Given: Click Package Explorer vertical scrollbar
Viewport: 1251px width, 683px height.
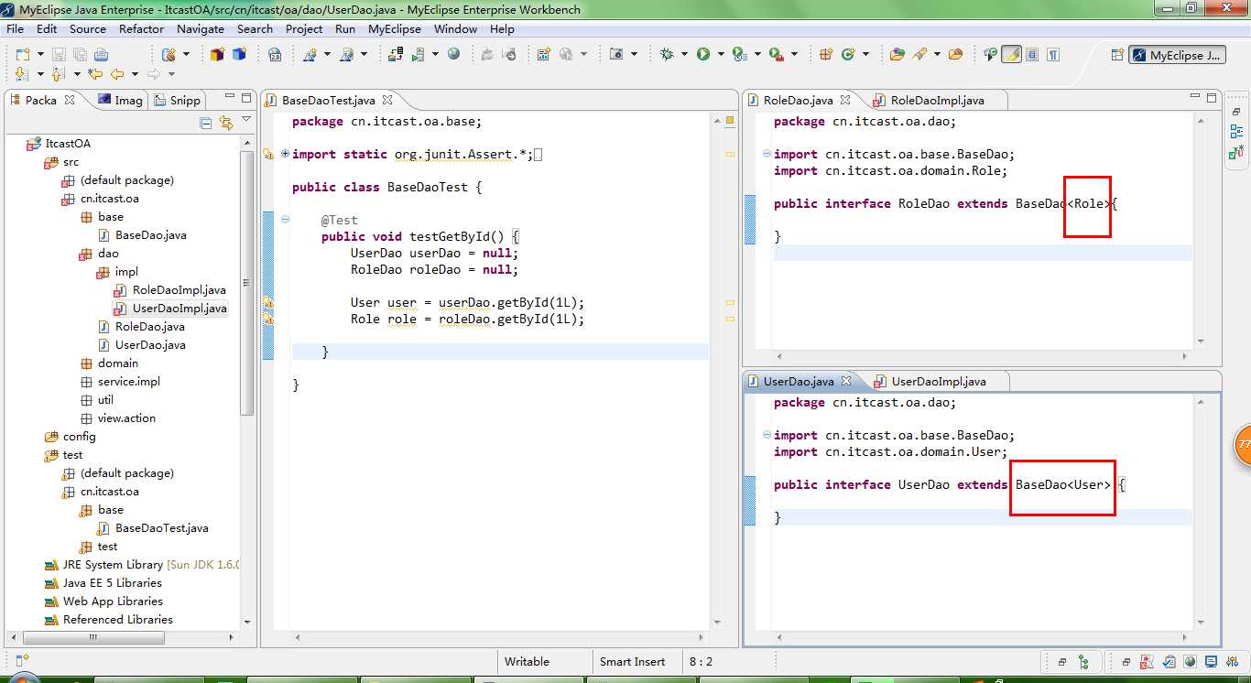Looking at the screenshot, I should [246, 284].
